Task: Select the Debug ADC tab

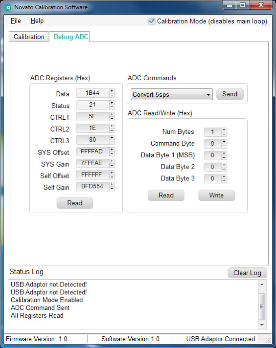Action: [71, 37]
